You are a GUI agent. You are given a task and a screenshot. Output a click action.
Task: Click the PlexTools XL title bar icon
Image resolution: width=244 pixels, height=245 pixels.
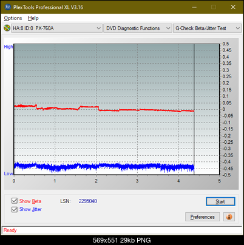(x=7, y=7)
